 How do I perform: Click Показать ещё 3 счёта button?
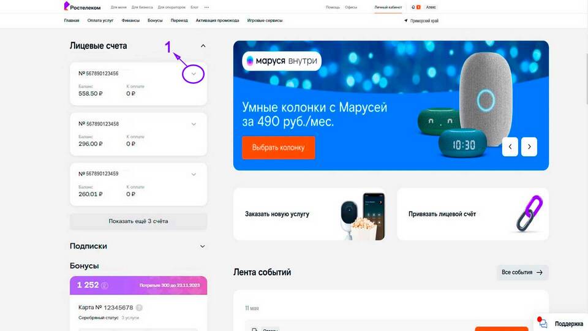(x=138, y=221)
